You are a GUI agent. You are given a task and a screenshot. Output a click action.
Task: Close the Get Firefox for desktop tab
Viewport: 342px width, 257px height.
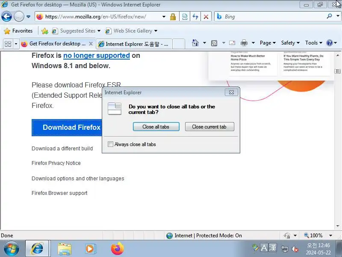coord(91,44)
